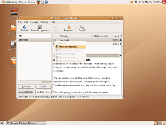The height and width of the screenshot is (125, 166).
Task: Click the Ubuntu logo in Applications menu
Action: [3, 2]
